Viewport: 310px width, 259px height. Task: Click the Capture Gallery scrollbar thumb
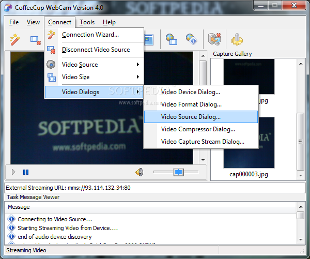(301, 142)
